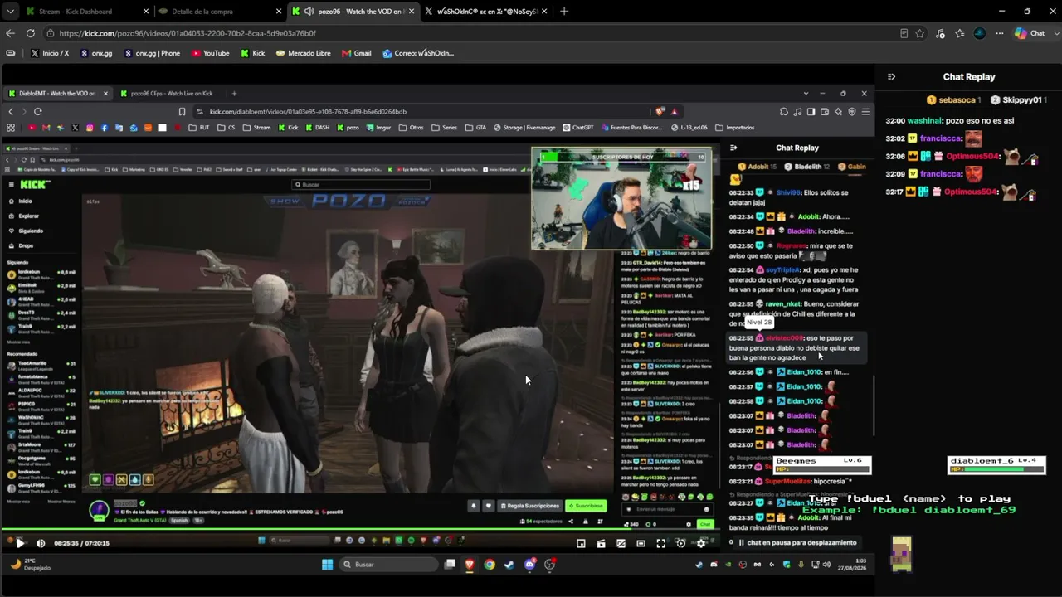This screenshot has height=597, width=1062.
Task: Select pozo96 Clips tab in inner browser
Action: pos(166,94)
